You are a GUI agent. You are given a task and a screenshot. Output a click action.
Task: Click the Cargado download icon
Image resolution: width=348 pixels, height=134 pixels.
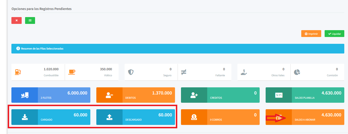[25, 117]
